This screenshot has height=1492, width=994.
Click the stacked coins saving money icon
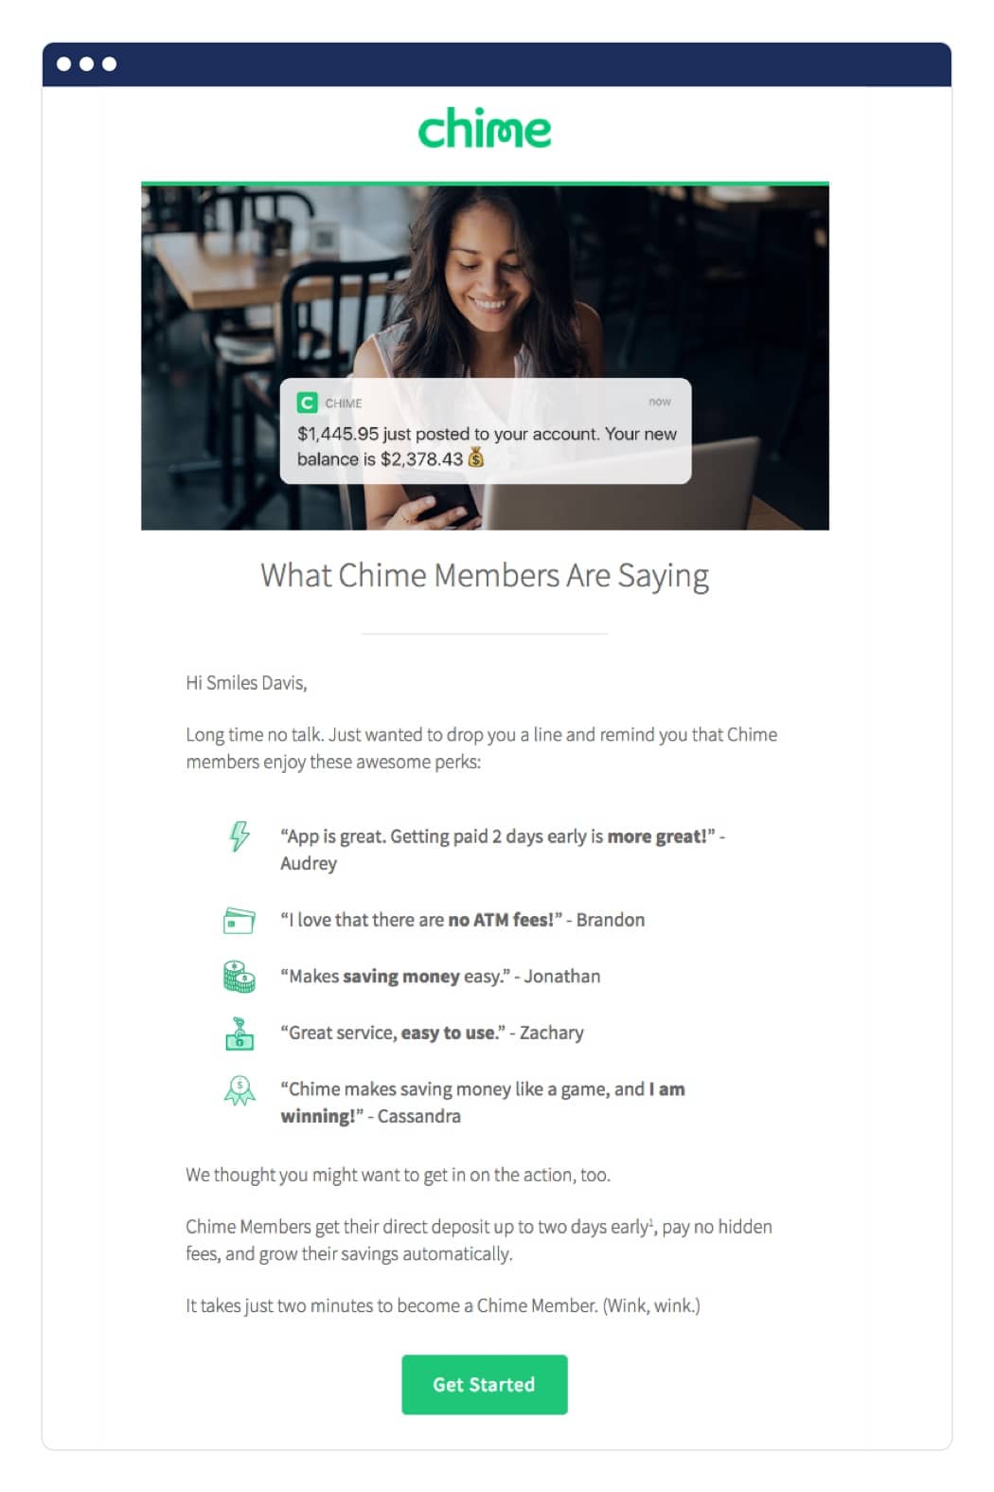click(x=239, y=977)
